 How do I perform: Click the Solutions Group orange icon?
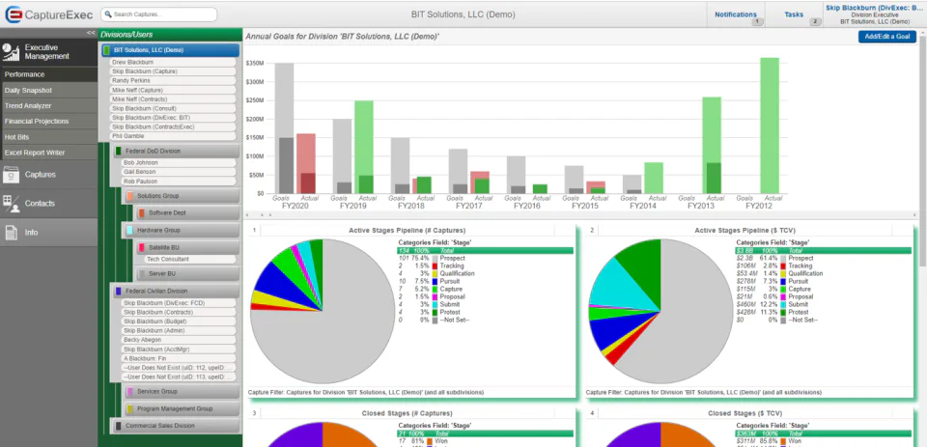tap(130, 196)
